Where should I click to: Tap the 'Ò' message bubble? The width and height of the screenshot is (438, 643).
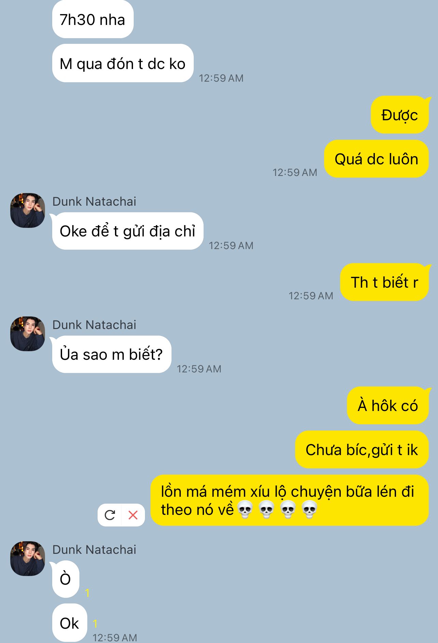65,579
